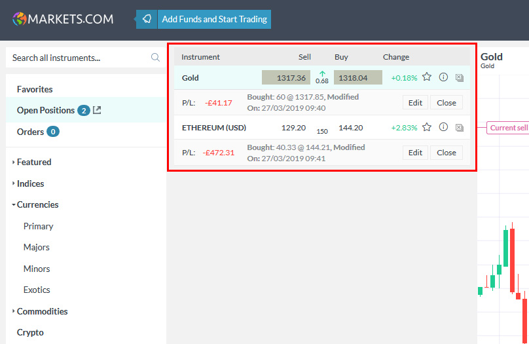
Task: Click the Instrument column header
Action: [200, 57]
